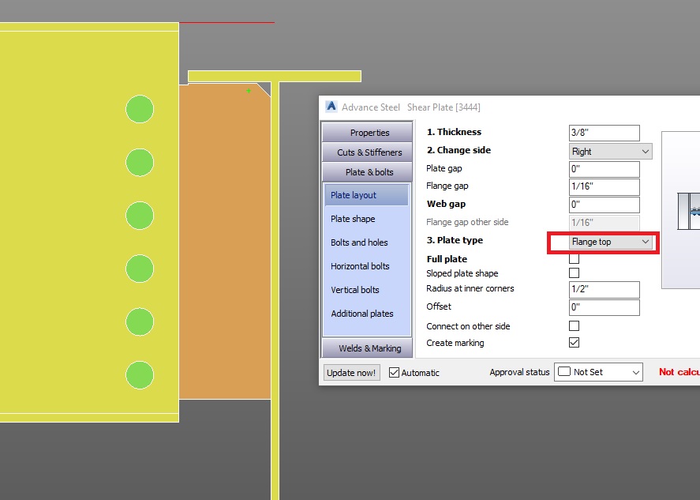The image size is (700, 500).
Task: Select the Horizontal bolts section
Action: point(366,266)
